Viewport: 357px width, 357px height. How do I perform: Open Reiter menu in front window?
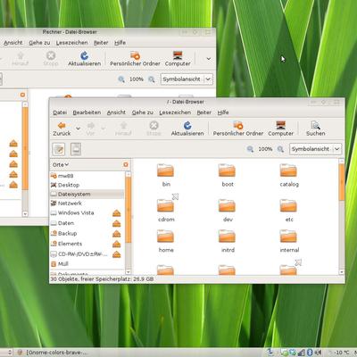[204, 112]
